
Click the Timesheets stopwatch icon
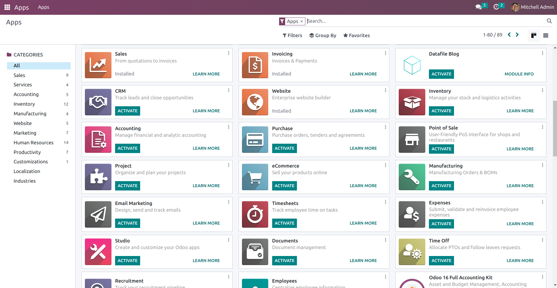point(255,214)
